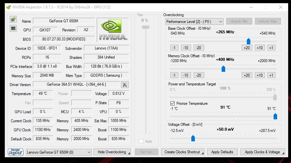291x163 pixels.
Task: Click Base Clock Offset +1 button
Action: [x=271, y=48]
